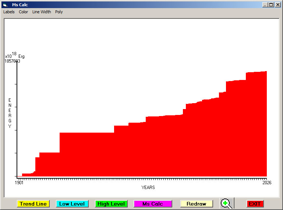The width and height of the screenshot is (283, 210).
Task: Click the vertical ENERGY axis label
Action: (10, 113)
